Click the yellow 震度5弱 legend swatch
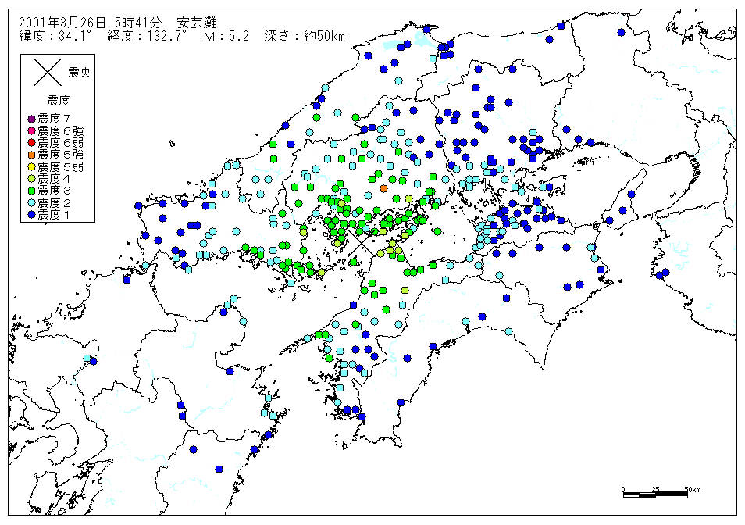Image resolution: width=745 pixels, height=525 pixels. coord(32,166)
